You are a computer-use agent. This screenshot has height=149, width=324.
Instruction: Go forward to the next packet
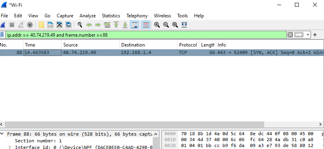click(98, 25)
